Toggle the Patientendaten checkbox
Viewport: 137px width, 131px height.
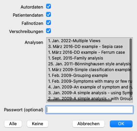[48, 15]
